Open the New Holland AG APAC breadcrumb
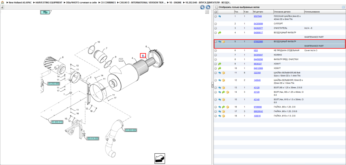 20,2
